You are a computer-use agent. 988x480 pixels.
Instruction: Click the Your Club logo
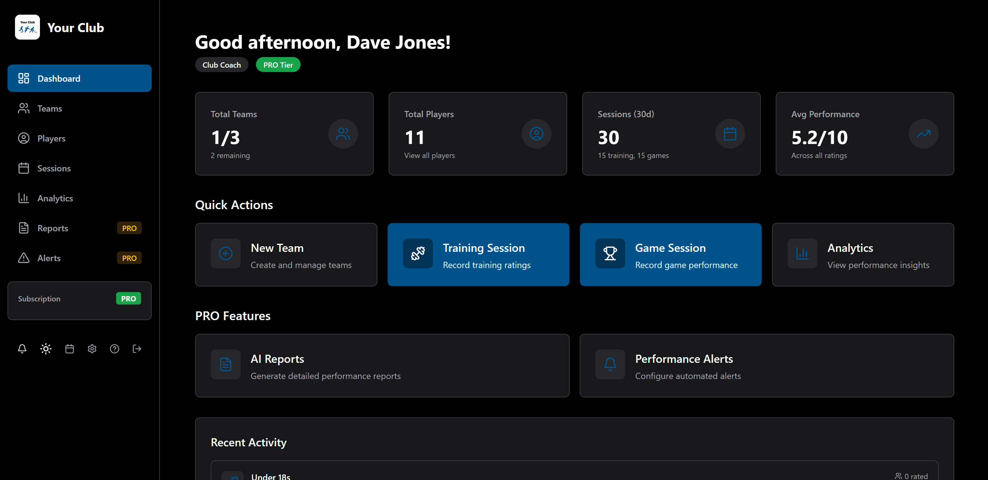coord(27,27)
